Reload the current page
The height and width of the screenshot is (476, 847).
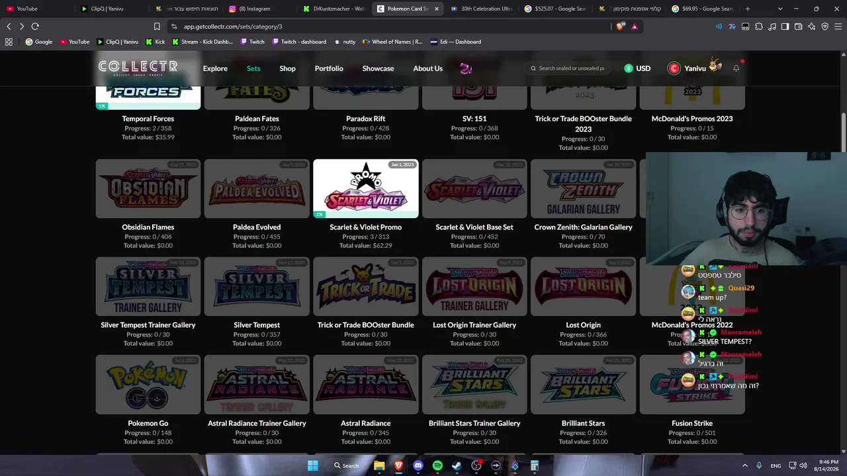[x=35, y=26]
